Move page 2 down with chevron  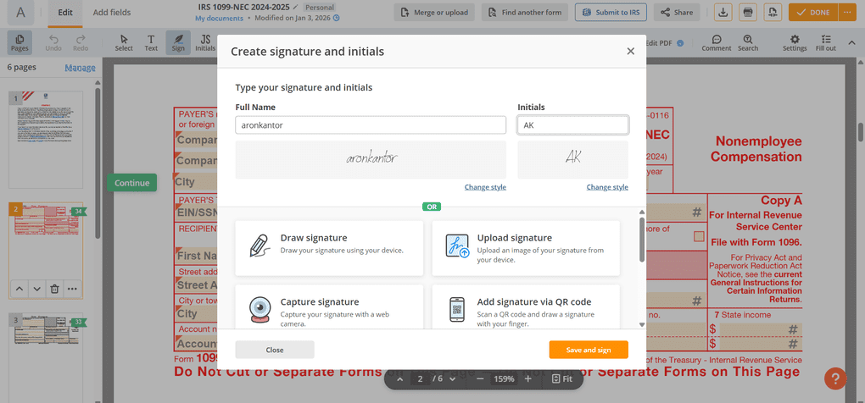coord(36,289)
